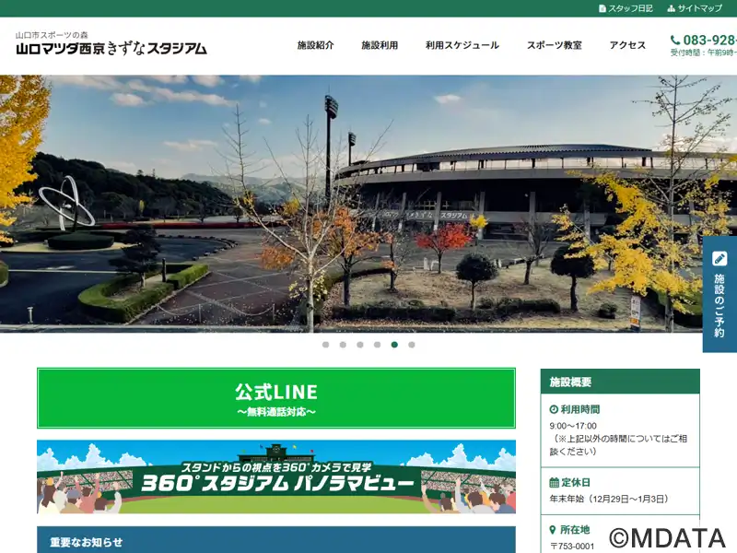Open the 360°スタジアム パノラマビュー banner
The height and width of the screenshot is (553, 737).
[276, 477]
